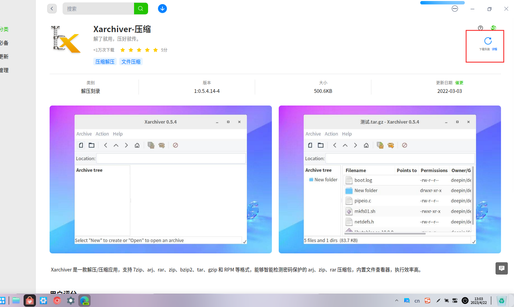Launch Edge Dev from the taskbar
The height and width of the screenshot is (307, 514).
(x=84, y=301)
